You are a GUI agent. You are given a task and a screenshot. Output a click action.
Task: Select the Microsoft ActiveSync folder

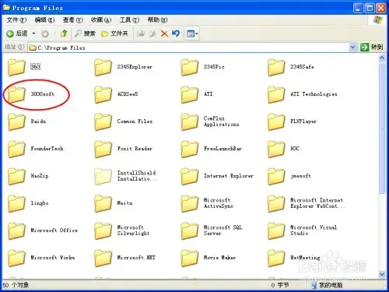click(x=207, y=203)
